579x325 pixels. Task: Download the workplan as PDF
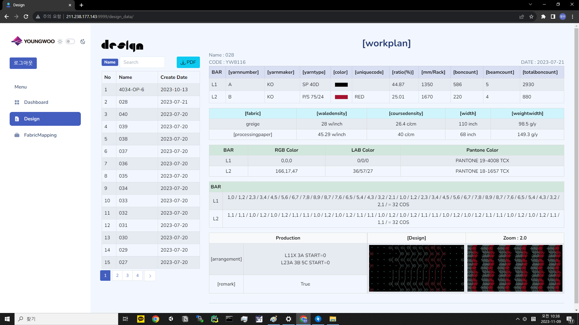[x=188, y=62]
